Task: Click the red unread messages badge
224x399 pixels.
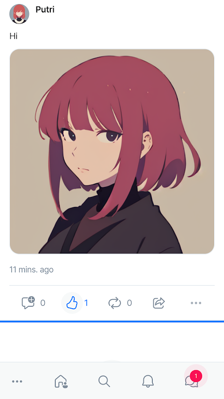Action: [x=196, y=376]
